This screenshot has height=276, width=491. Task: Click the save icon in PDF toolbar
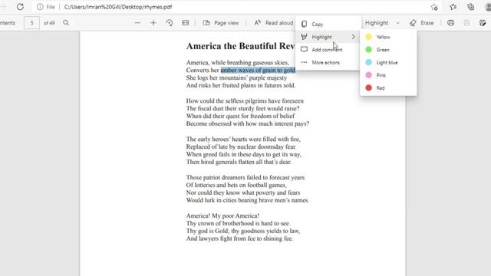click(466, 23)
